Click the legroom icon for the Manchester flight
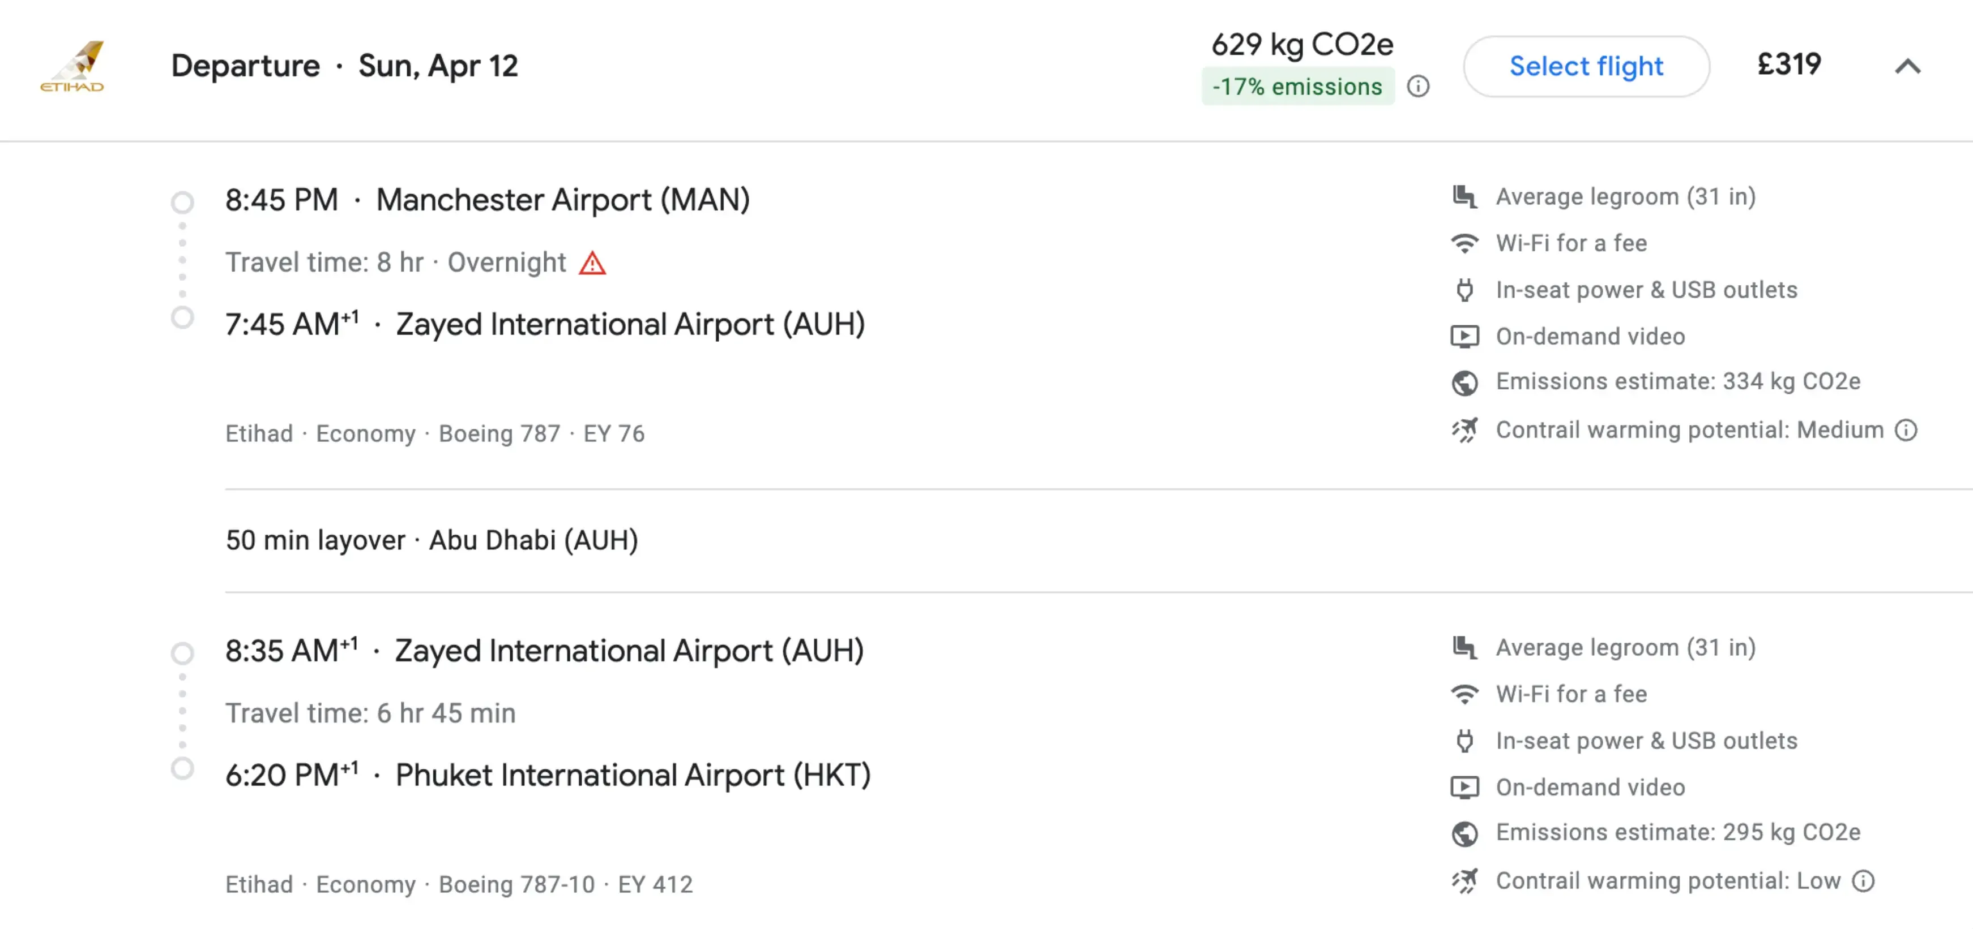The image size is (1973, 929). pos(1466,197)
